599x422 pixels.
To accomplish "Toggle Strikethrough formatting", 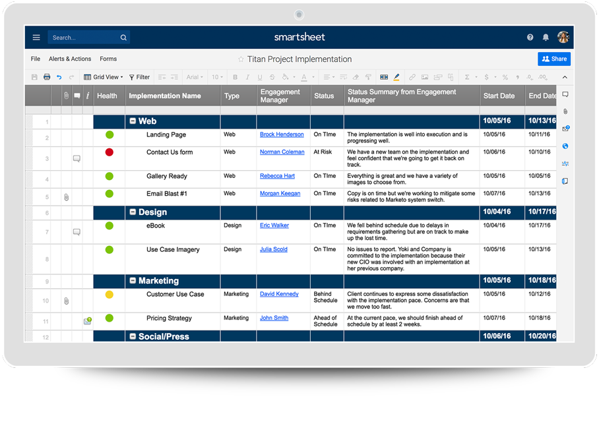I will coord(272,77).
